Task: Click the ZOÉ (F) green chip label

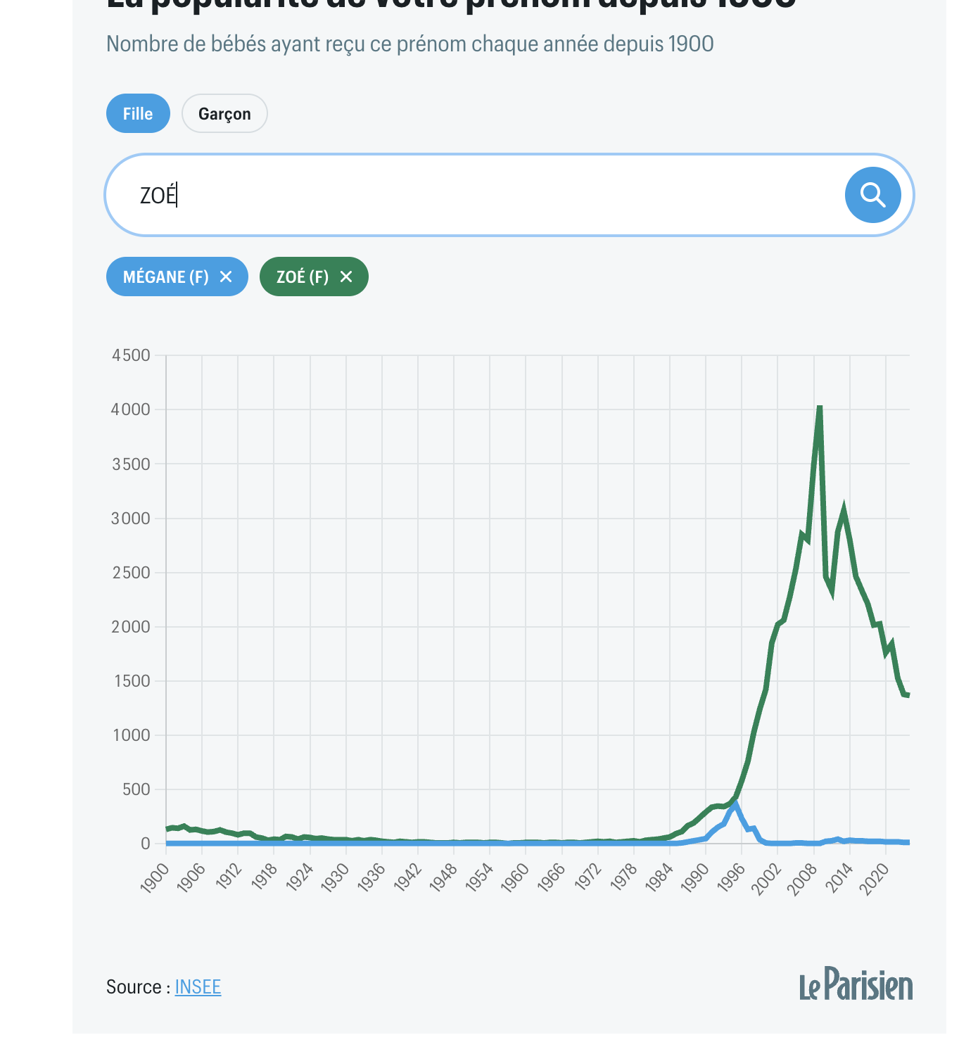Action: tap(303, 277)
